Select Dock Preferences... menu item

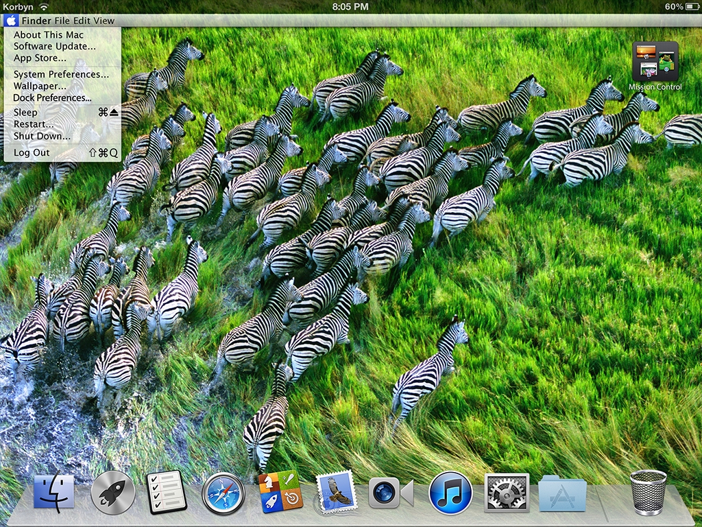52,98
